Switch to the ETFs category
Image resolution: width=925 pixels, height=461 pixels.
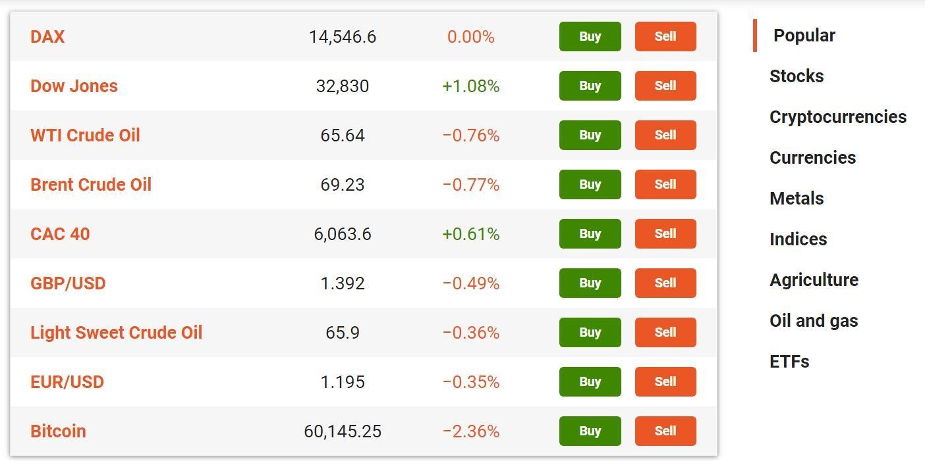pyautogui.click(x=789, y=362)
